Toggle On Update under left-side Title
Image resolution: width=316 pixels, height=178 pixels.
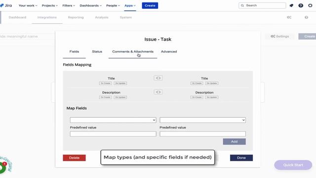coord(120,83)
